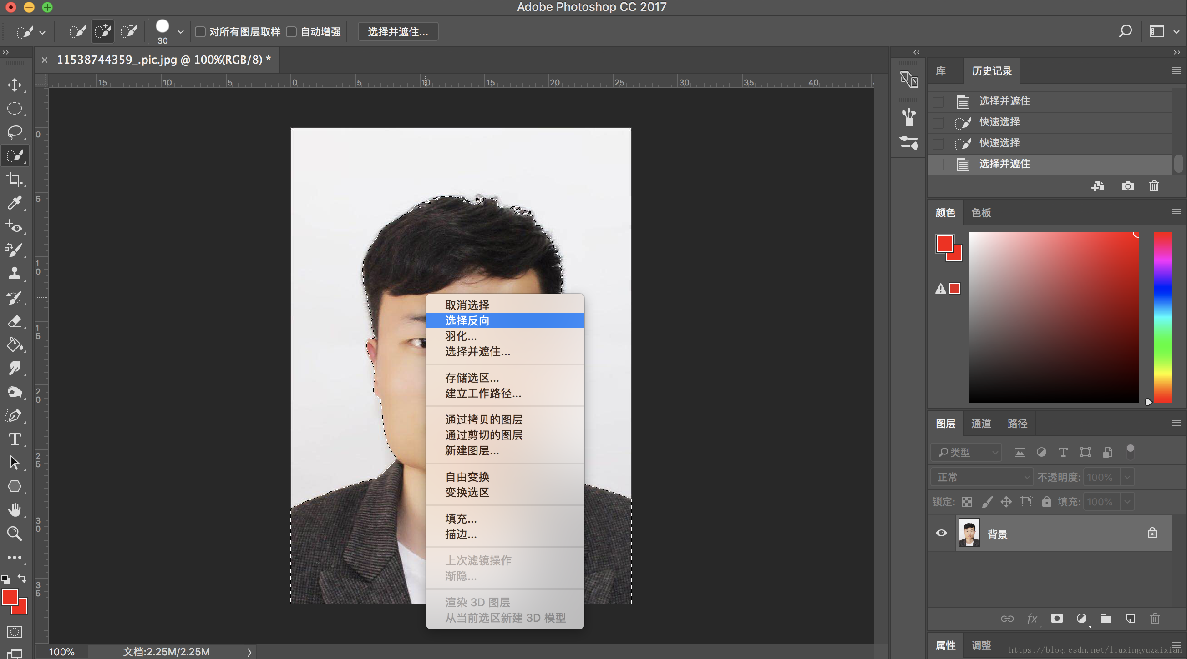Click the Hand tool
This screenshot has width=1187, height=659.
pyautogui.click(x=14, y=510)
